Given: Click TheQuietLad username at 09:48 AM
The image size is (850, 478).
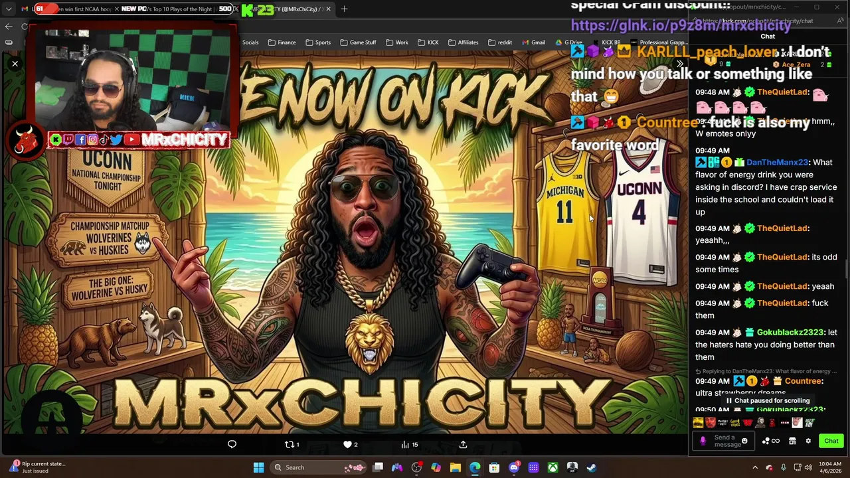Looking at the screenshot, I should pyautogui.click(x=782, y=92).
